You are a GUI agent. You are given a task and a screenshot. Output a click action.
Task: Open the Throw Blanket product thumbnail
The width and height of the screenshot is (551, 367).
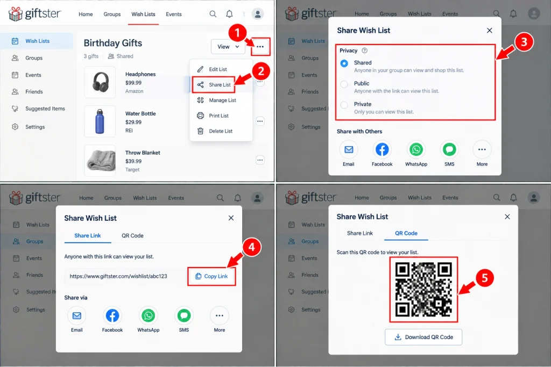pos(100,161)
